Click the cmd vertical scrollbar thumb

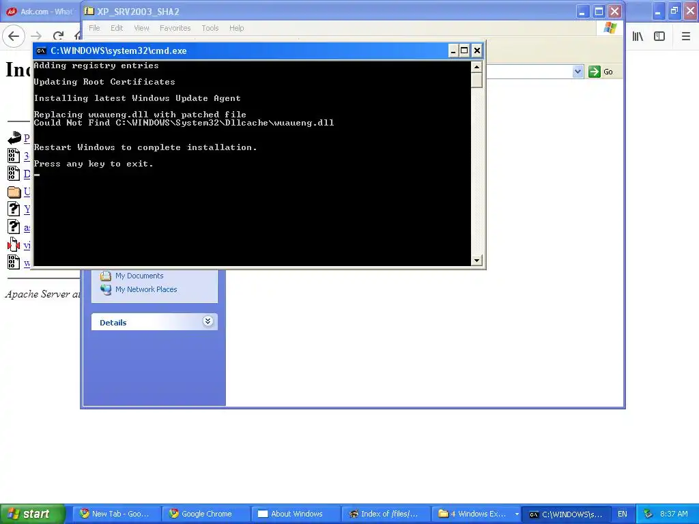tap(476, 81)
